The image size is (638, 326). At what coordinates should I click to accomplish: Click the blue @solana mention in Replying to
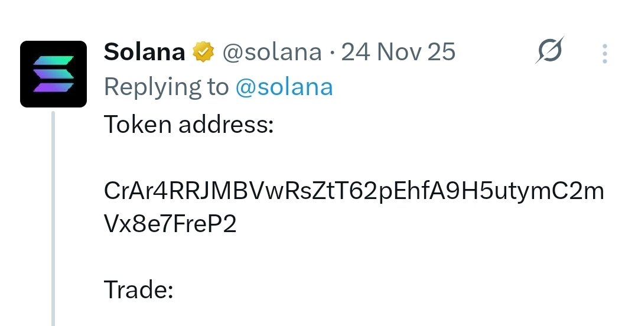tap(284, 87)
